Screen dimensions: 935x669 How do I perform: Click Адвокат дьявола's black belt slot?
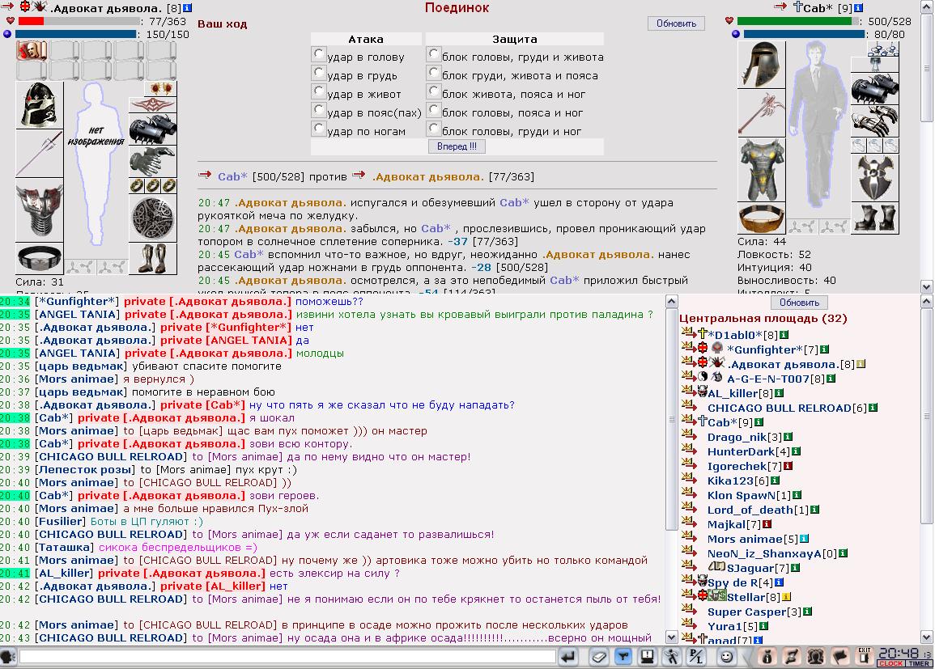(x=40, y=259)
